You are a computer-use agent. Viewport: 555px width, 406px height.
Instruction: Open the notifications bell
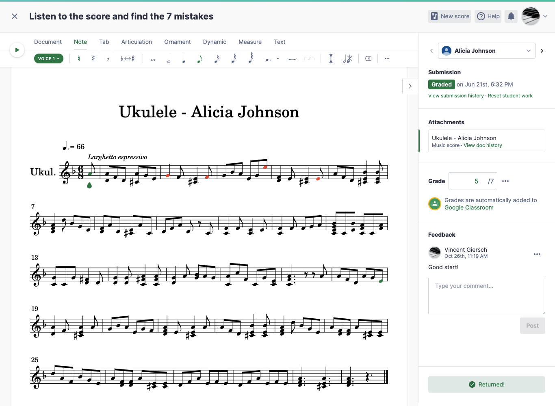[x=511, y=16]
